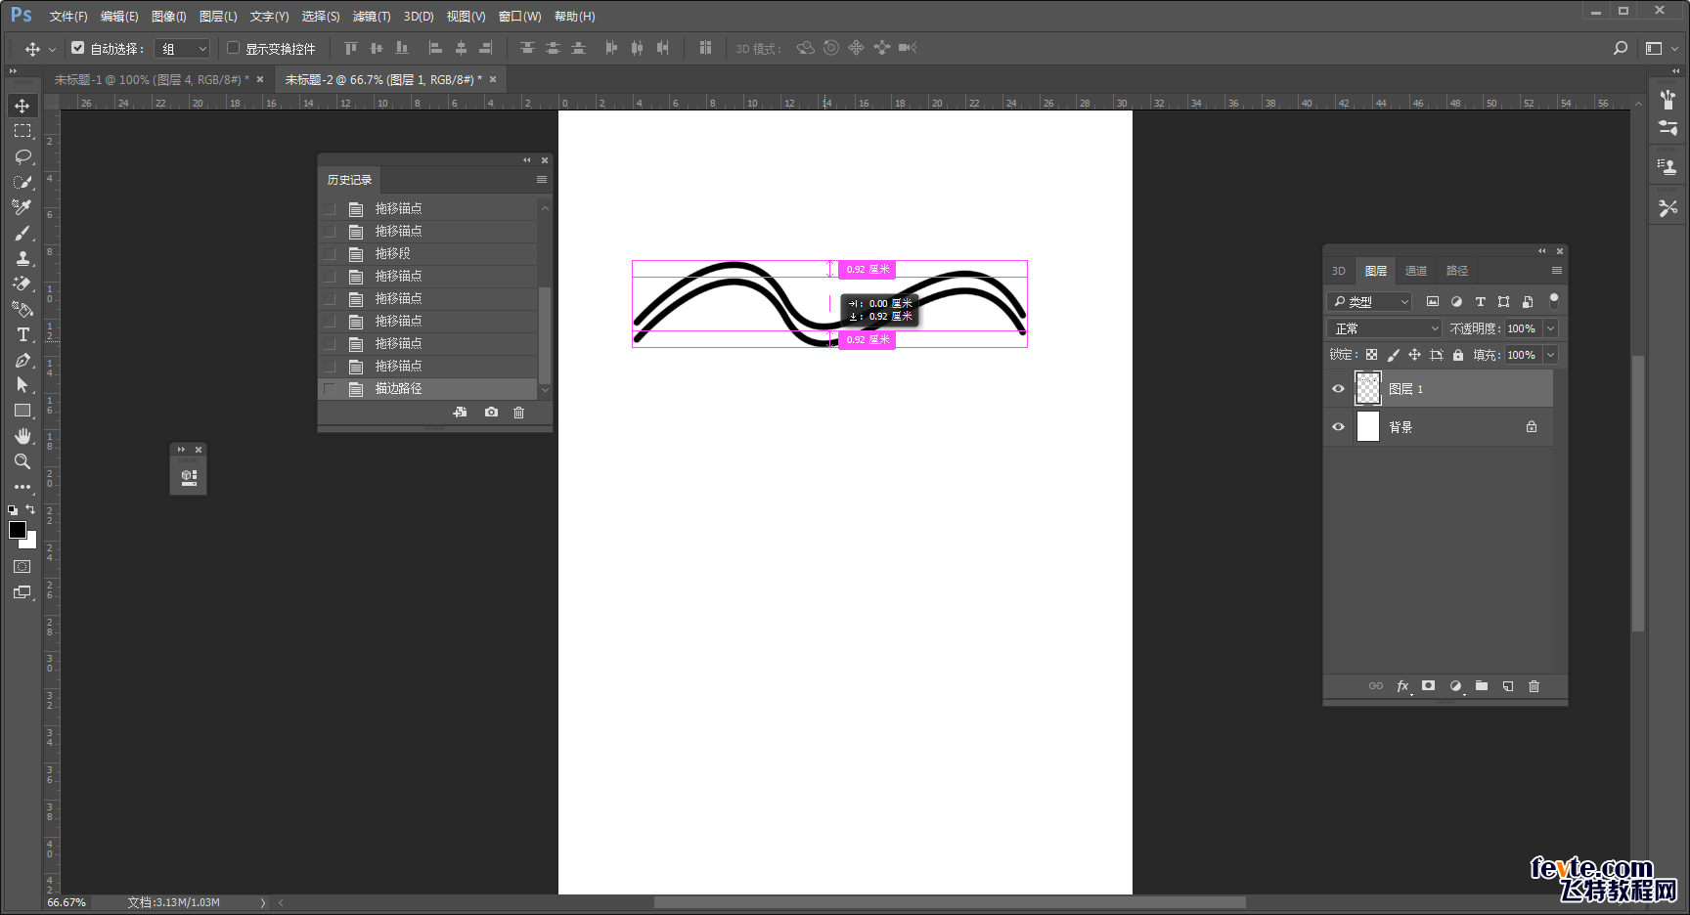Open the File menu
The width and height of the screenshot is (1690, 915).
pyautogui.click(x=68, y=17)
